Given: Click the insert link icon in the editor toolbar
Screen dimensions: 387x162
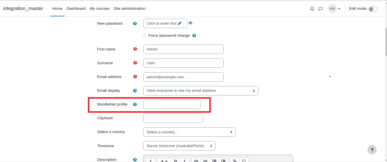Looking at the screenshot, I should point(235,161).
